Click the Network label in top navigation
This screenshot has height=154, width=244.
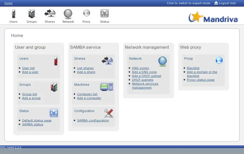(68, 22)
